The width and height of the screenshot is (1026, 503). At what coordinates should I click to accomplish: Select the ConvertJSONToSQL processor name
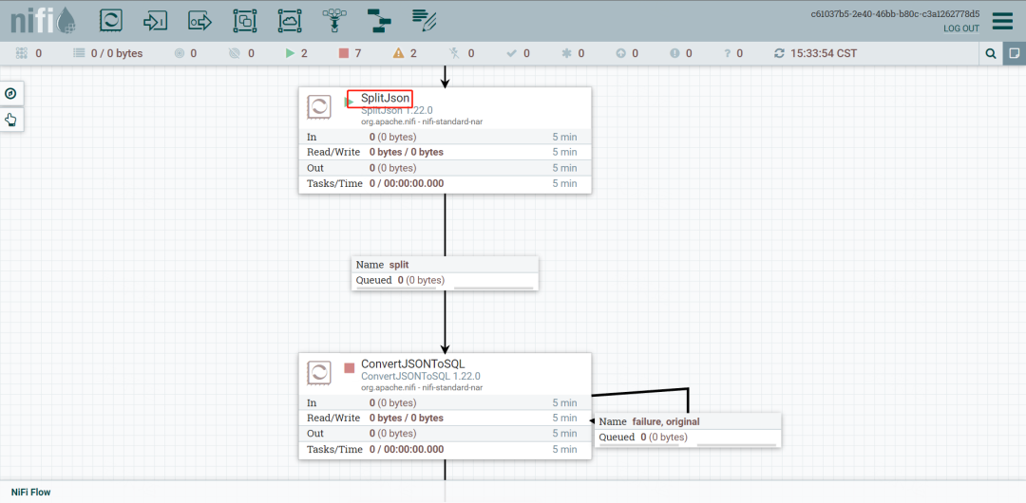413,364
